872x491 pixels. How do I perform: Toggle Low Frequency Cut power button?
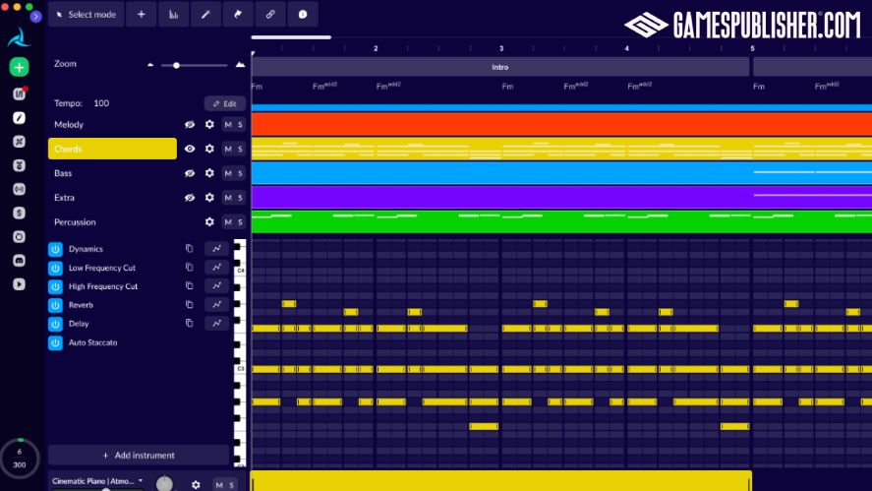[55, 268]
